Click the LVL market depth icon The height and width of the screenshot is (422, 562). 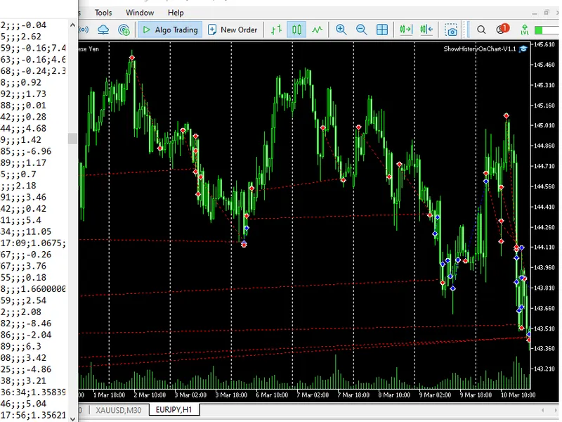click(x=525, y=30)
